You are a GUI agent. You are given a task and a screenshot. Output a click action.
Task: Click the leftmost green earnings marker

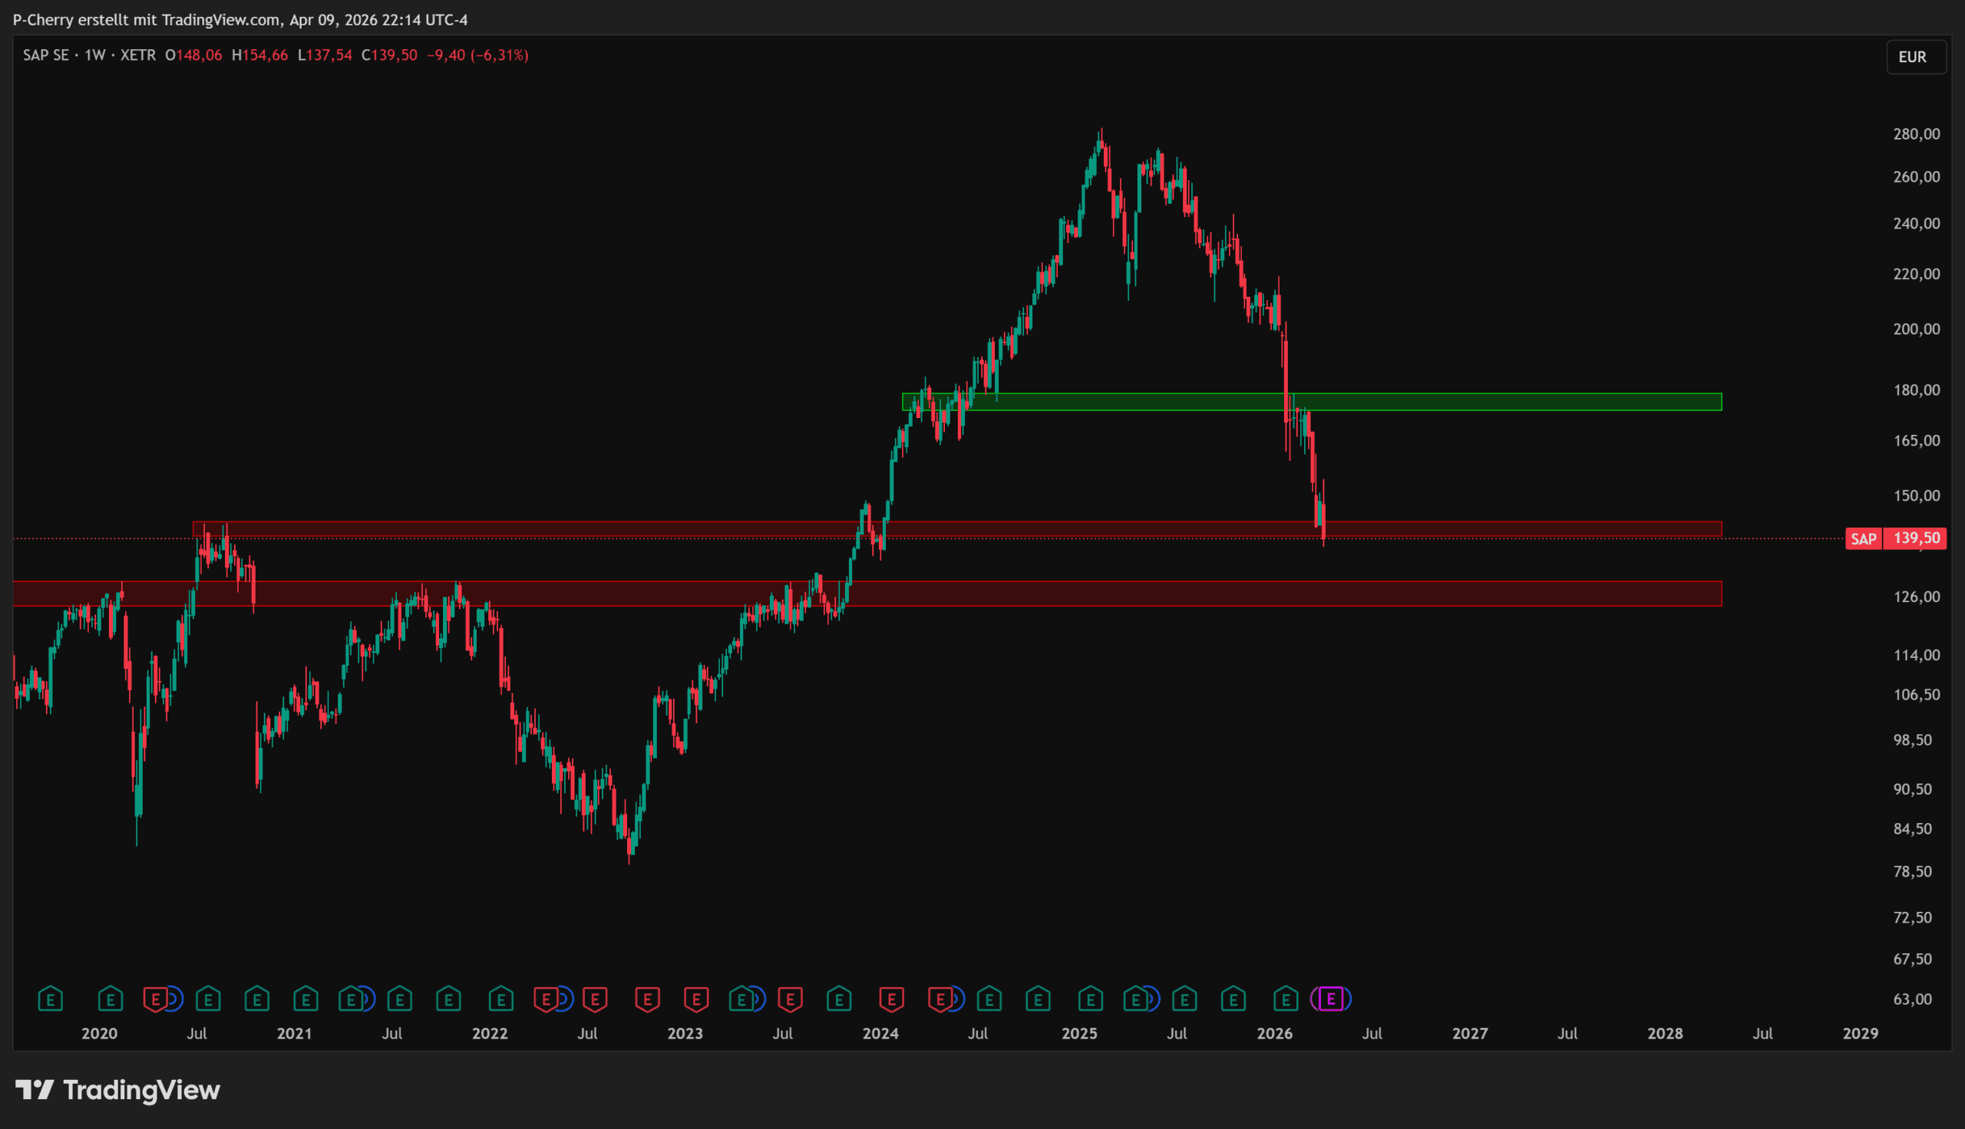pos(51,999)
